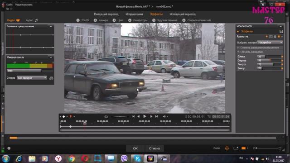
Task: Click the orange keyframing icon for Размытие
Action: [279, 37]
